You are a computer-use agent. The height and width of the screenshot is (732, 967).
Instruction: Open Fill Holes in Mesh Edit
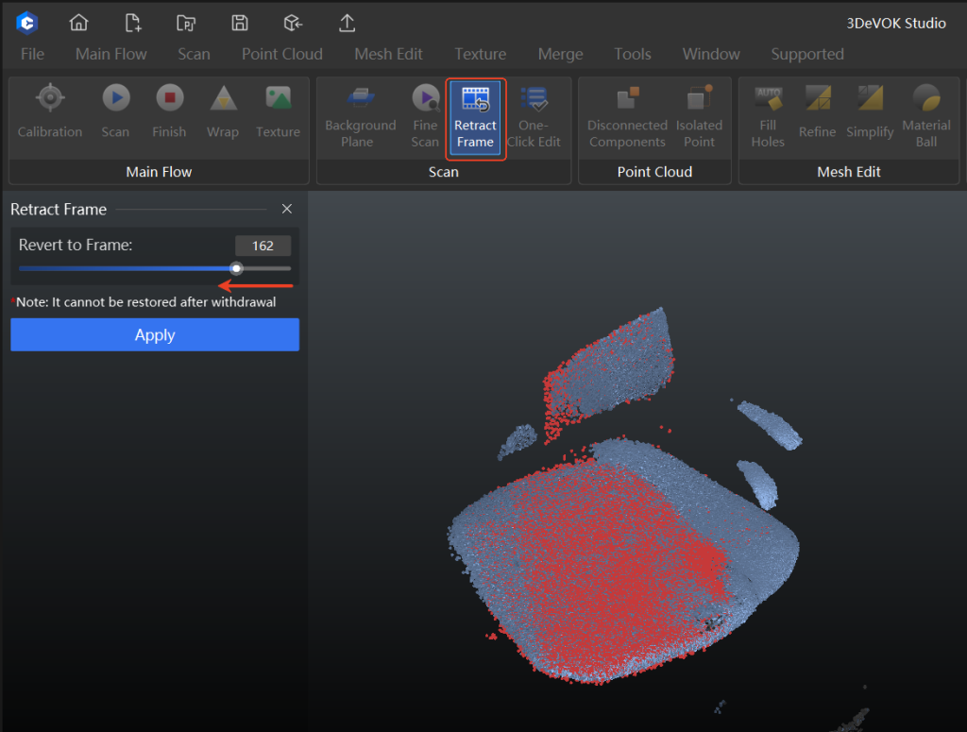(767, 111)
